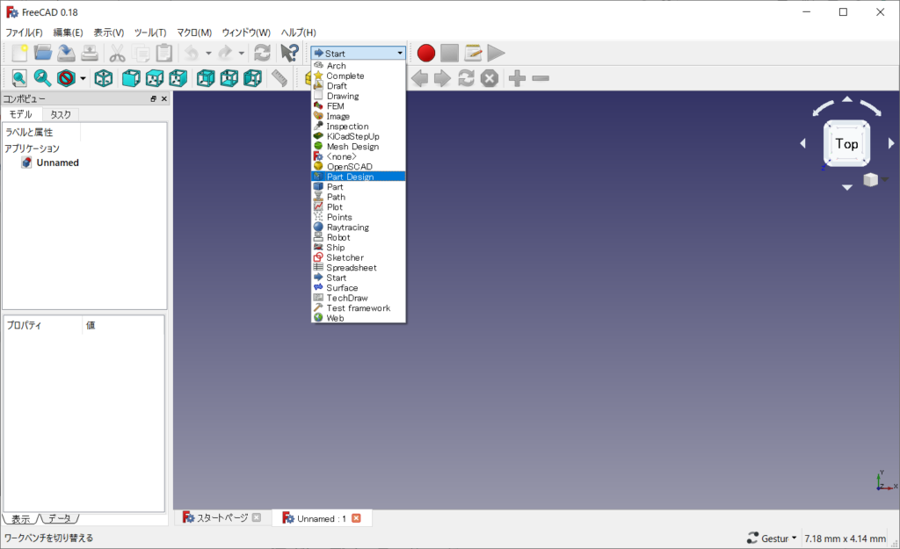The height and width of the screenshot is (549, 900).
Task: Switch to the タスク tab
Action: 61,114
